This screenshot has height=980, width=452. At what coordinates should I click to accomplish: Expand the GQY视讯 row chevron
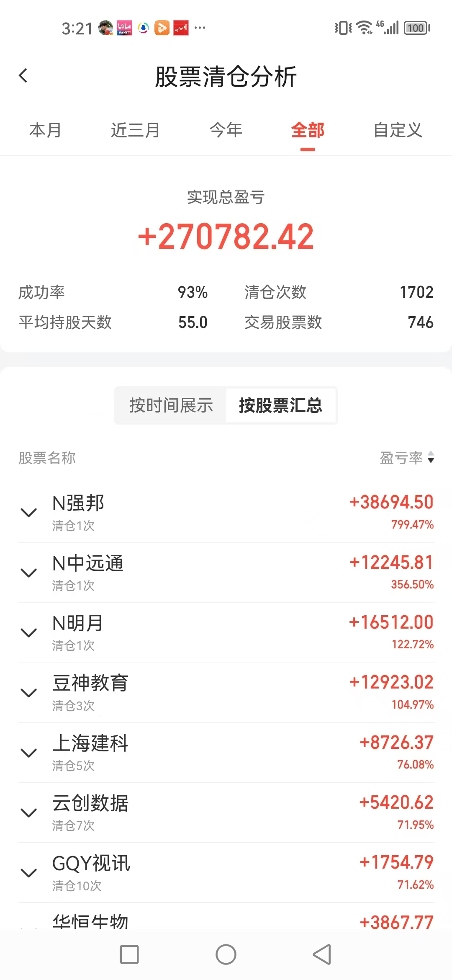[28, 873]
